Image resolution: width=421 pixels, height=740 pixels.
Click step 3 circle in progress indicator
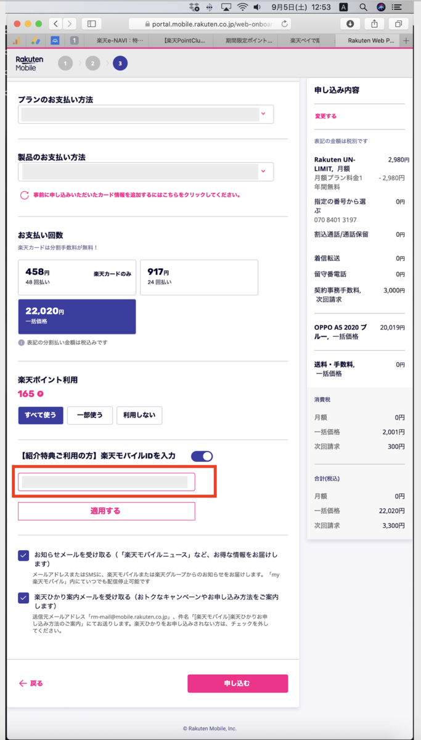point(120,63)
